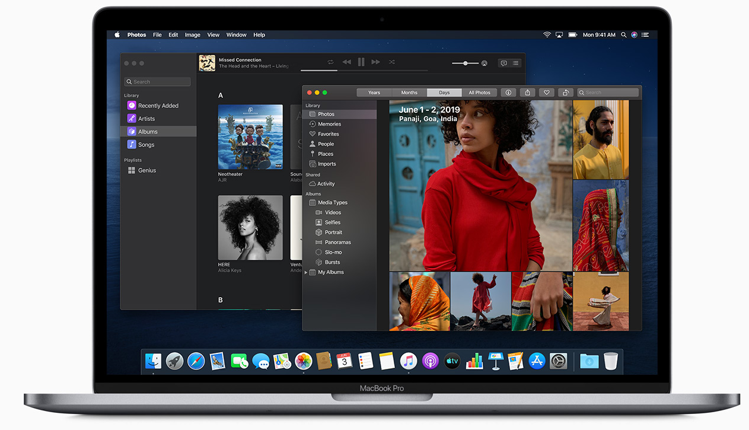The width and height of the screenshot is (749, 430).
Task: Switch to the All Photos tab
Action: (x=479, y=93)
